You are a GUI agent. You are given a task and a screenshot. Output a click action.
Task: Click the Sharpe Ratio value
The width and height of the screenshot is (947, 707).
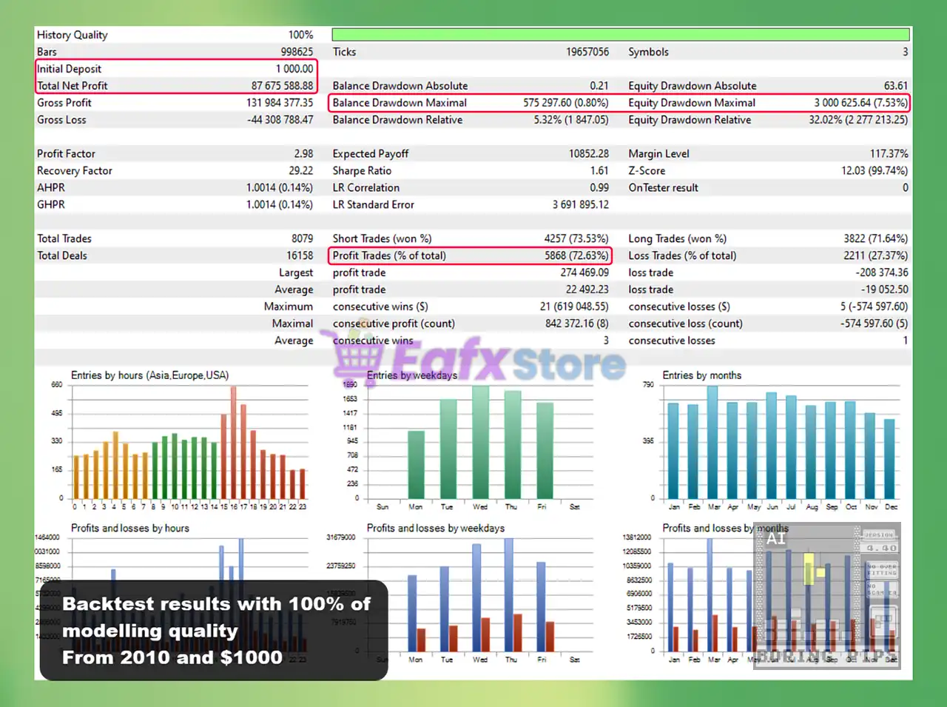[x=599, y=171]
